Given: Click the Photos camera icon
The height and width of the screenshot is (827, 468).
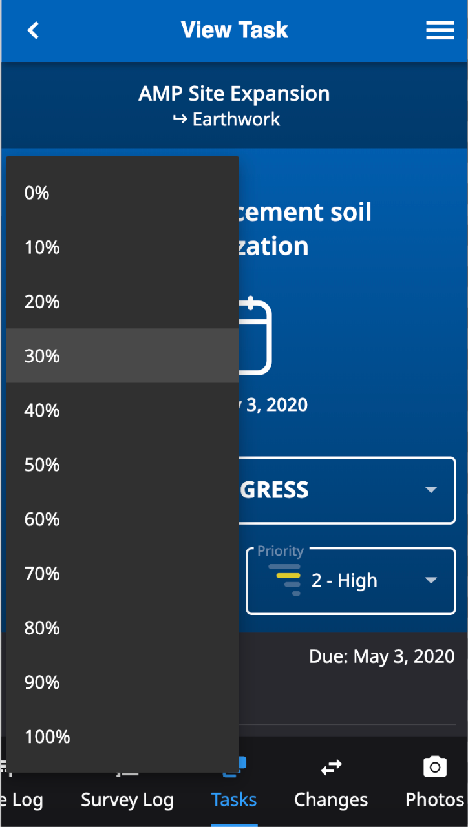Looking at the screenshot, I should tap(435, 767).
